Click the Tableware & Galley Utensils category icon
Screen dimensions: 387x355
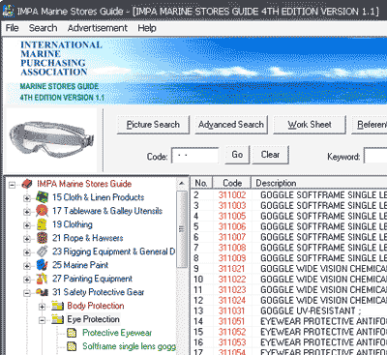[x=42, y=211]
